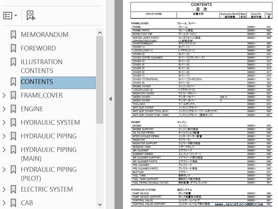Click ANTI SLIP COVER (FUEL TANK) entry
This screenshot has height=209, width=278.
coord(151,115)
